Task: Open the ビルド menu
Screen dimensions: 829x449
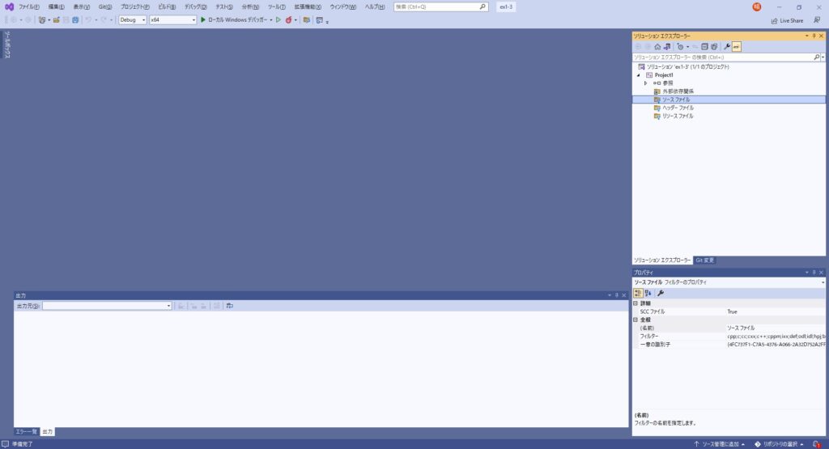Action: [x=166, y=6]
